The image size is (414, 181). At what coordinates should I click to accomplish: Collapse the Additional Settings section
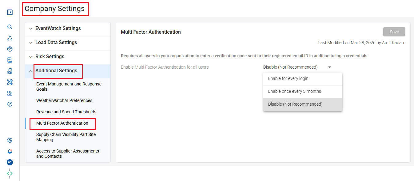click(68, 71)
